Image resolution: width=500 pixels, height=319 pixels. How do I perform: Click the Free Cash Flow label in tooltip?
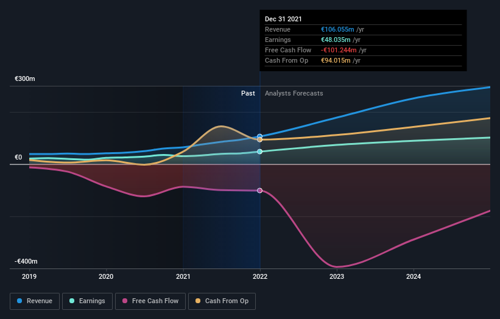point(288,50)
